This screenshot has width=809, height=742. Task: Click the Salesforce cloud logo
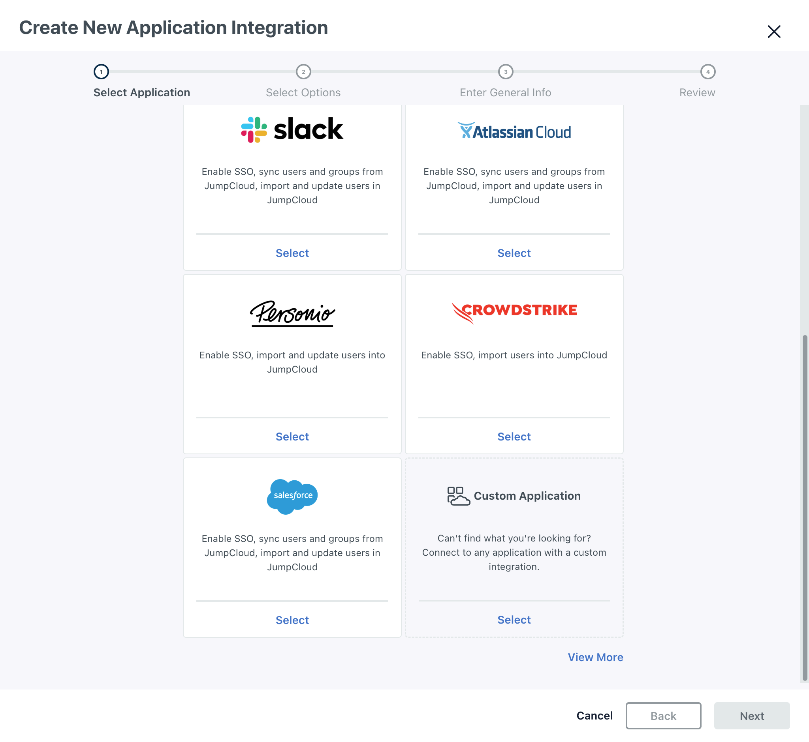tap(292, 496)
